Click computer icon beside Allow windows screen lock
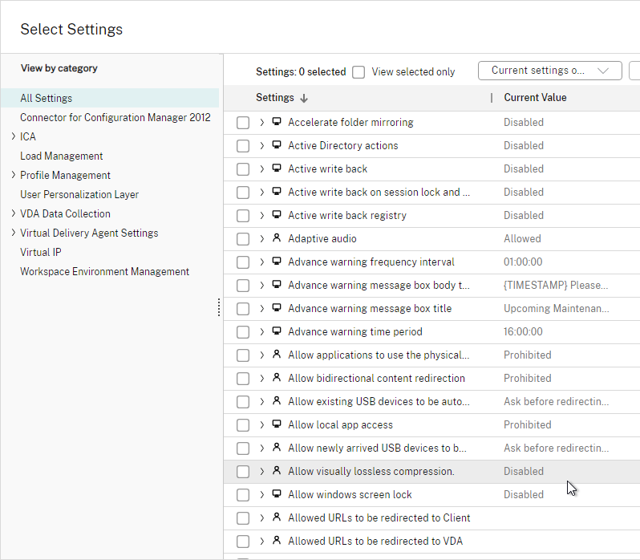This screenshot has width=640, height=560. point(277,494)
